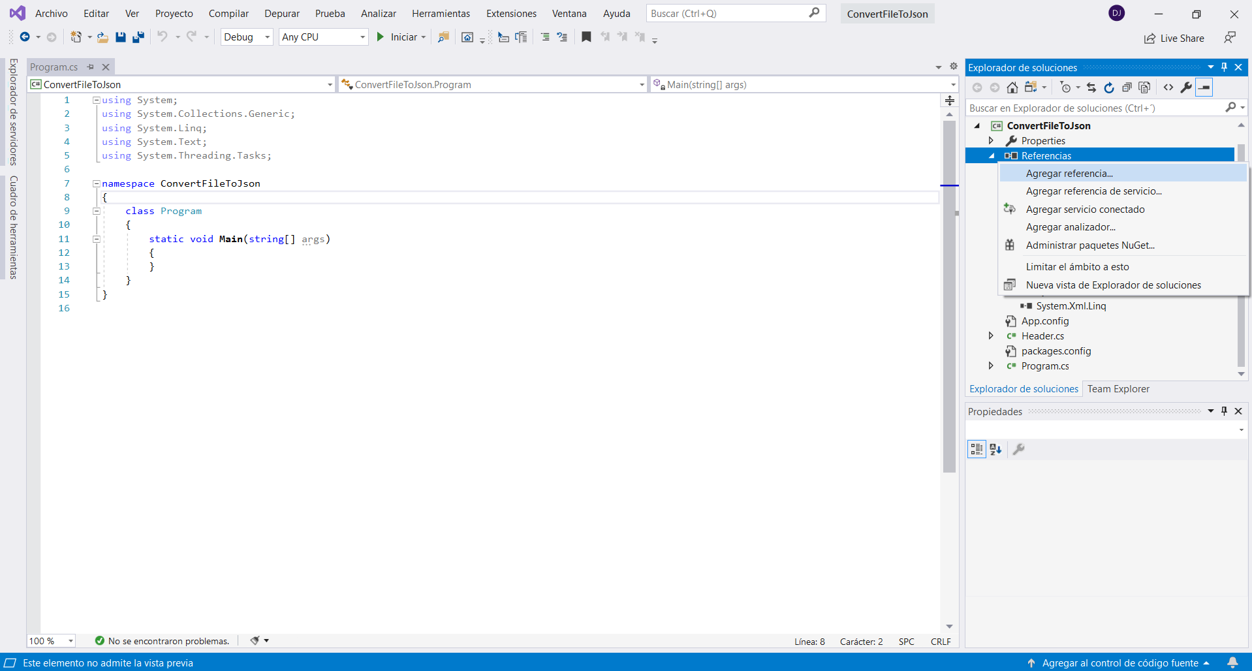
Task: Toggle categorized view in Propiedades panel
Action: pyautogui.click(x=977, y=449)
